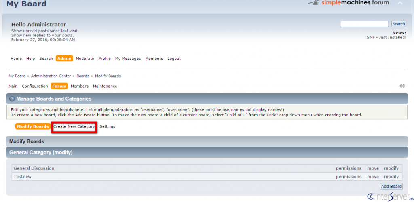Image resolution: width=414 pixels, height=202 pixels.
Task: Modify the Testnew board
Action: tap(391, 177)
